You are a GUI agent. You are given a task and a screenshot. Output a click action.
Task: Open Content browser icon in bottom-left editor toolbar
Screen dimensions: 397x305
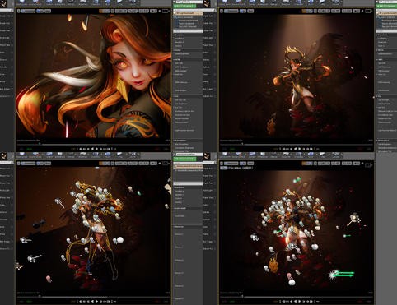coord(49,155)
